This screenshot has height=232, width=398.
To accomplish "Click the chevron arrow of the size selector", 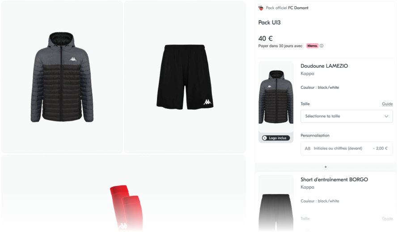I will click(x=386, y=116).
